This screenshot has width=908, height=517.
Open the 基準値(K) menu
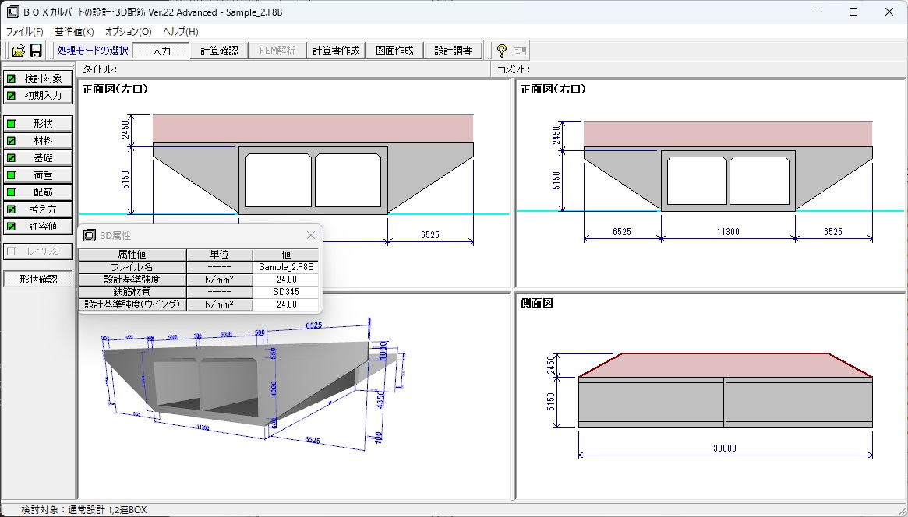[x=74, y=32]
